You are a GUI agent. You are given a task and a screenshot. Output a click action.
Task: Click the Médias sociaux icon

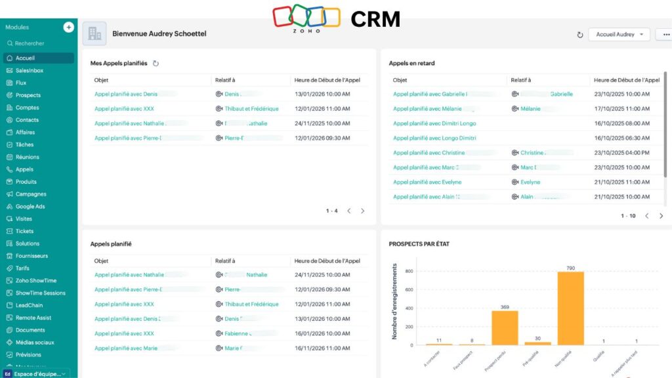coord(9,343)
